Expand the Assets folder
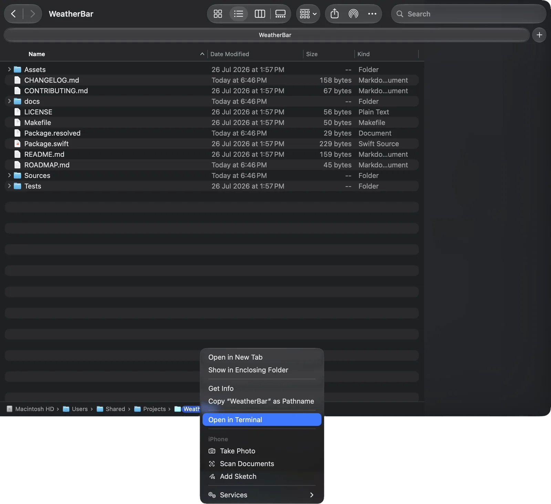Image resolution: width=551 pixels, height=504 pixels. [x=9, y=69]
